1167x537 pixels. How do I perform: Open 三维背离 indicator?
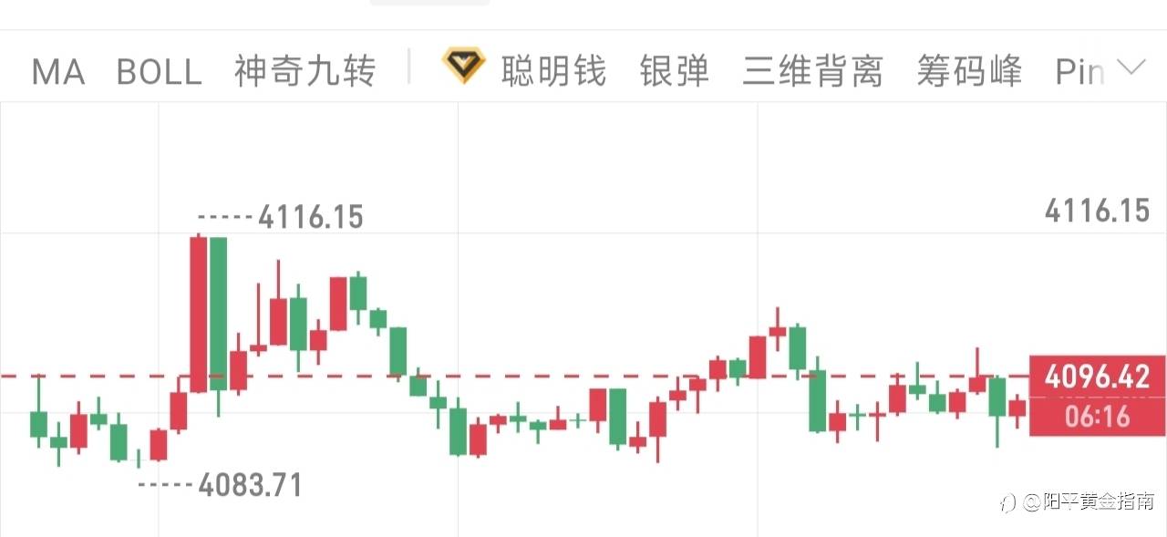coord(812,71)
